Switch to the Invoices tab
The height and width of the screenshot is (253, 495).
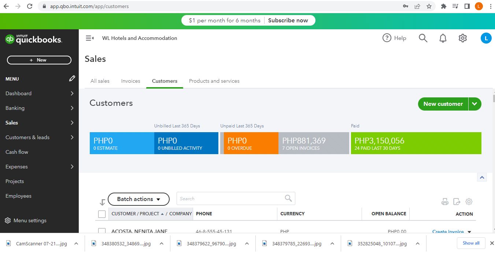click(x=131, y=81)
